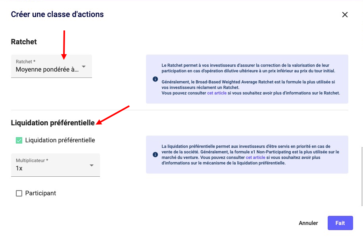Screen dimensions: 363x238
Task: Expand the Ratchet dropdown arrow
Action: pyautogui.click(x=84, y=67)
